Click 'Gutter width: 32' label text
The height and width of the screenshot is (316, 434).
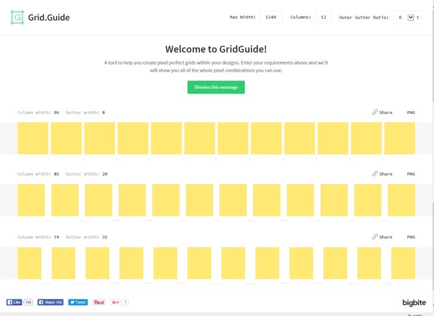[x=86, y=237]
